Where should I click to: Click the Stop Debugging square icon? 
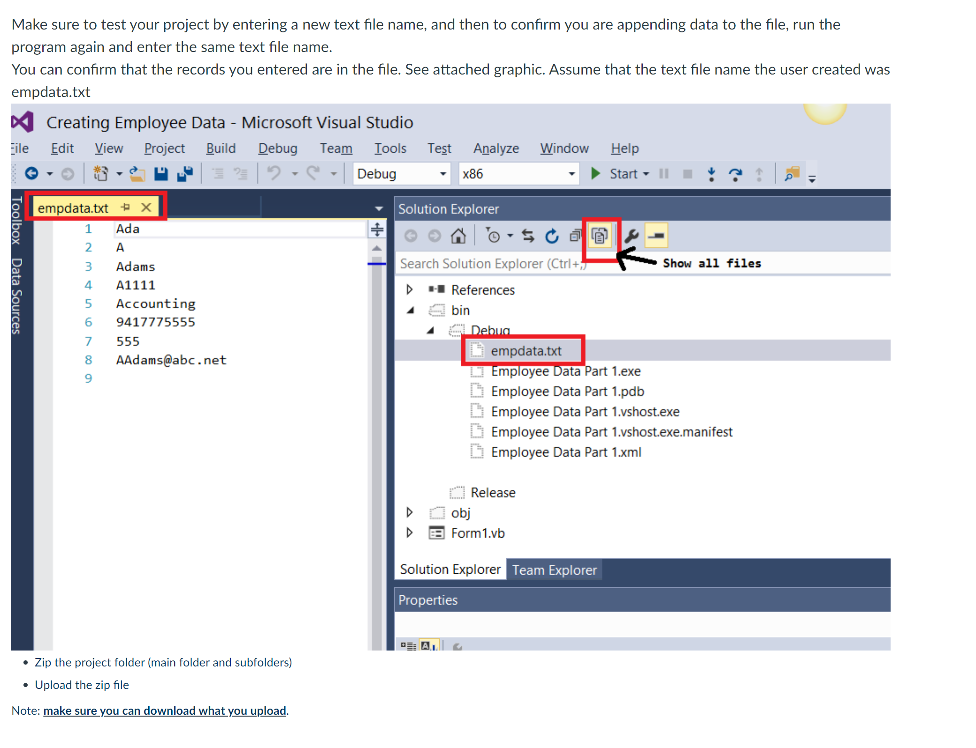click(x=687, y=174)
